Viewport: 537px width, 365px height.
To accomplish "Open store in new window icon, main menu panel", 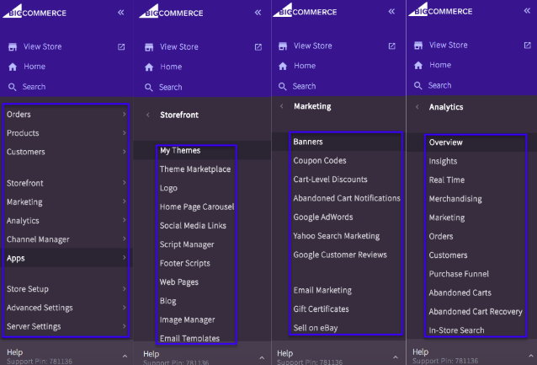I will [x=121, y=46].
